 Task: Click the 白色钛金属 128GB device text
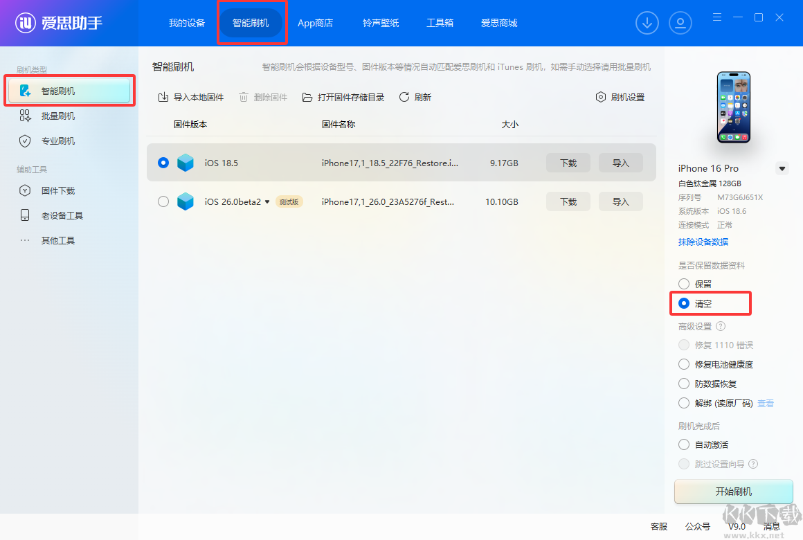click(710, 183)
